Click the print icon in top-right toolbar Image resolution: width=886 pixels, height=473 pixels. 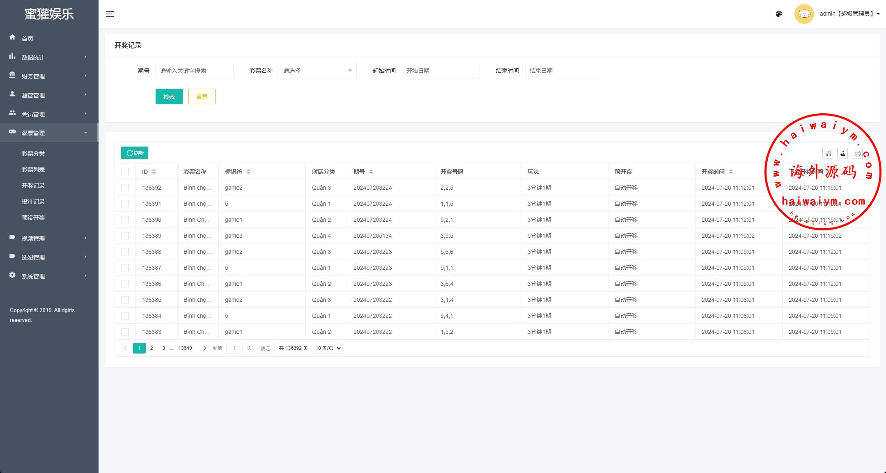pos(857,153)
